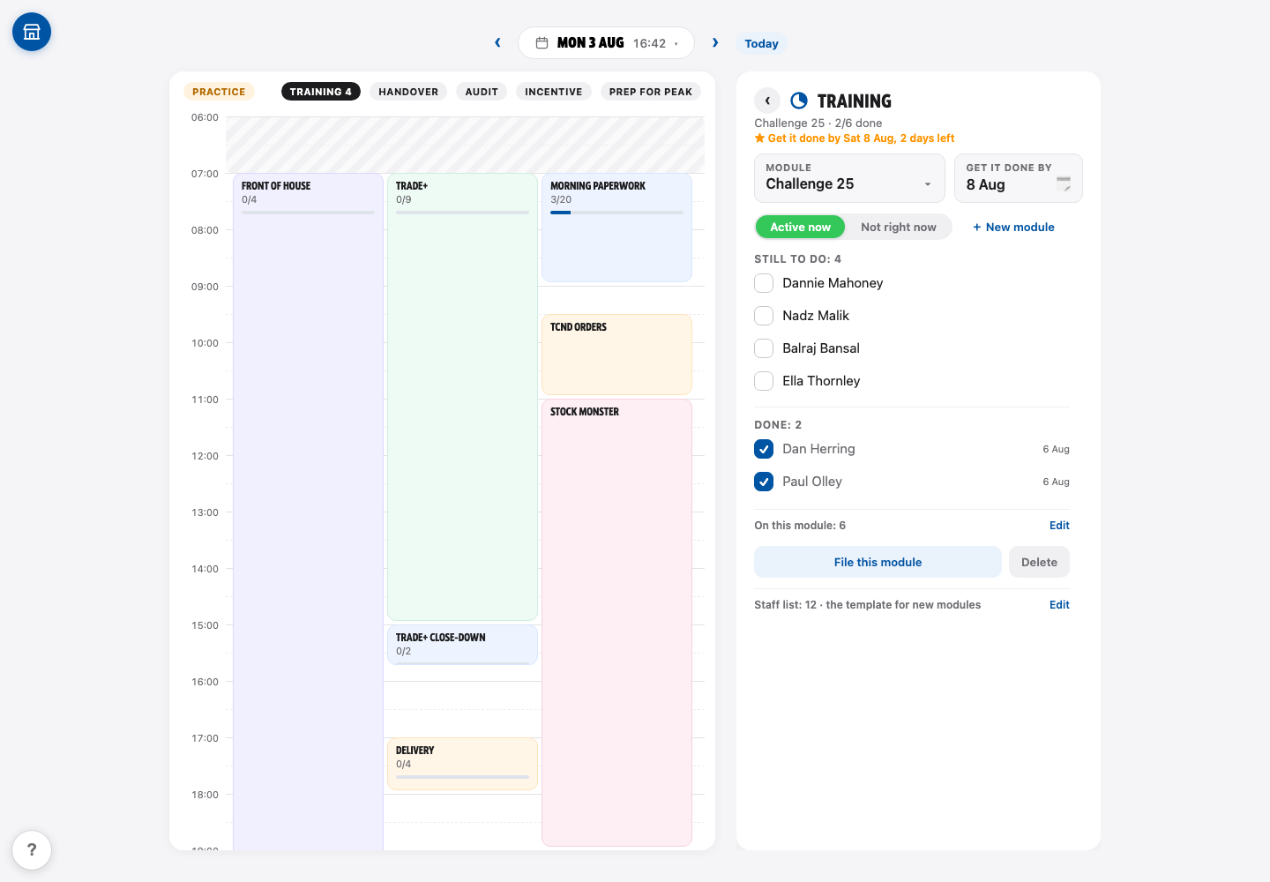Edit the people on this module
The image size is (1270, 882).
click(1059, 525)
